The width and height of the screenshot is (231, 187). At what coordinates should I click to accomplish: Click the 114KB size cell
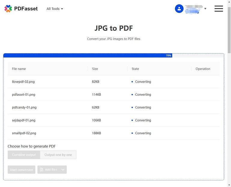pyautogui.click(x=96, y=94)
